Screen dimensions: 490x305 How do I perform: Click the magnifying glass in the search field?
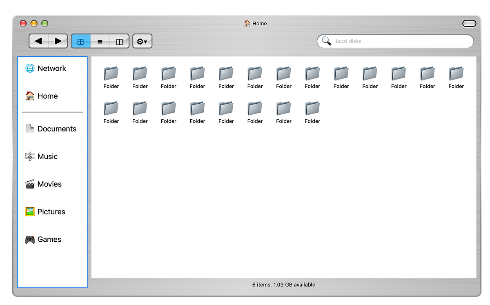(326, 41)
